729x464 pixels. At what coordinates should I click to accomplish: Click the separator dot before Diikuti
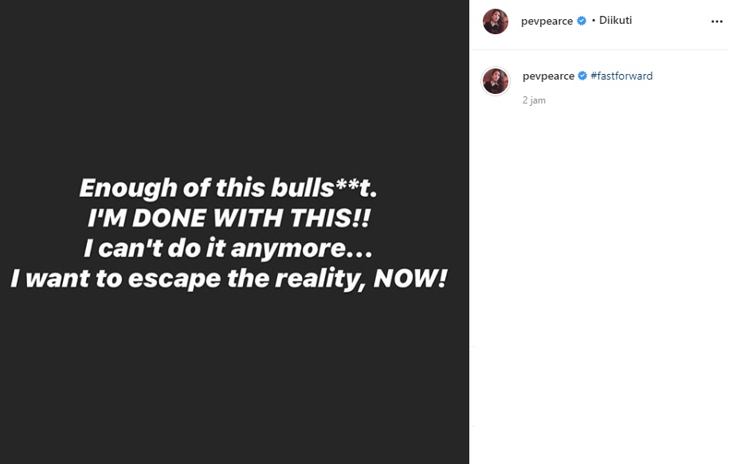pyautogui.click(x=595, y=21)
